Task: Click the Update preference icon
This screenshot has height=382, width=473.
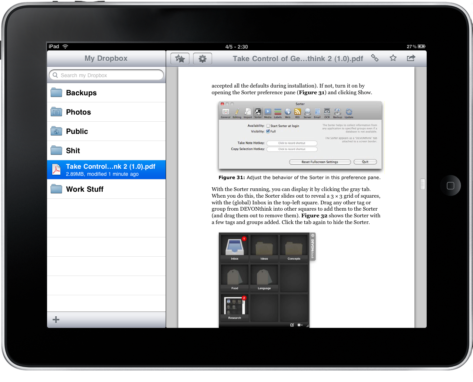Action: 349,113
